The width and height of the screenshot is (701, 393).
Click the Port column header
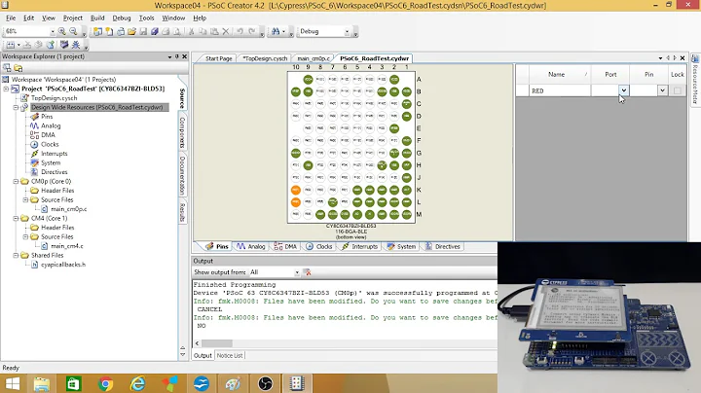pyautogui.click(x=610, y=75)
